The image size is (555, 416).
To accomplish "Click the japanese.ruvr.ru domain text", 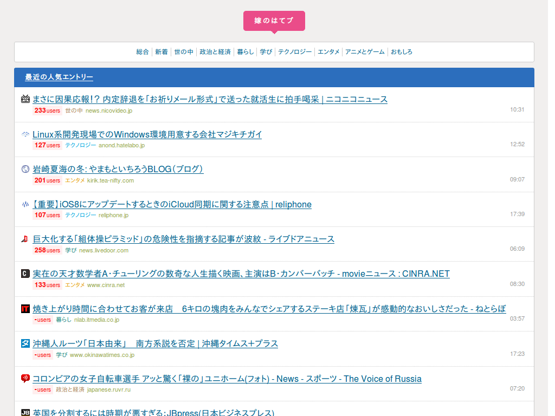I will [108, 389].
